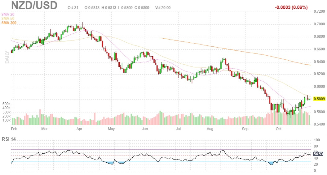This screenshot has width=327, height=175.
Task: Click the 20 label on RSI axis
Action: 316,164
